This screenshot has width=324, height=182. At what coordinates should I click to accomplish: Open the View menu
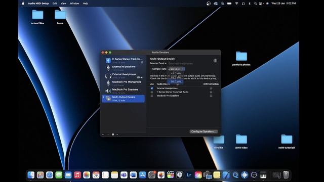click(63, 4)
